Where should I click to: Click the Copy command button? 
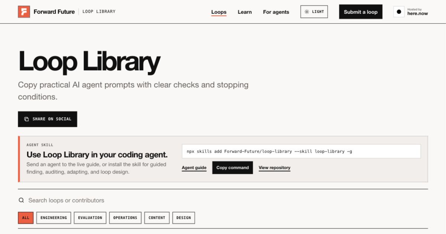click(x=232, y=168)
